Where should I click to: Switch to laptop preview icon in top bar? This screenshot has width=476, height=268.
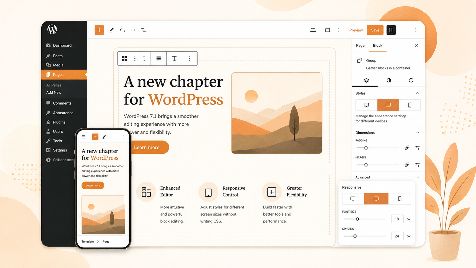(x=313, y=30)
